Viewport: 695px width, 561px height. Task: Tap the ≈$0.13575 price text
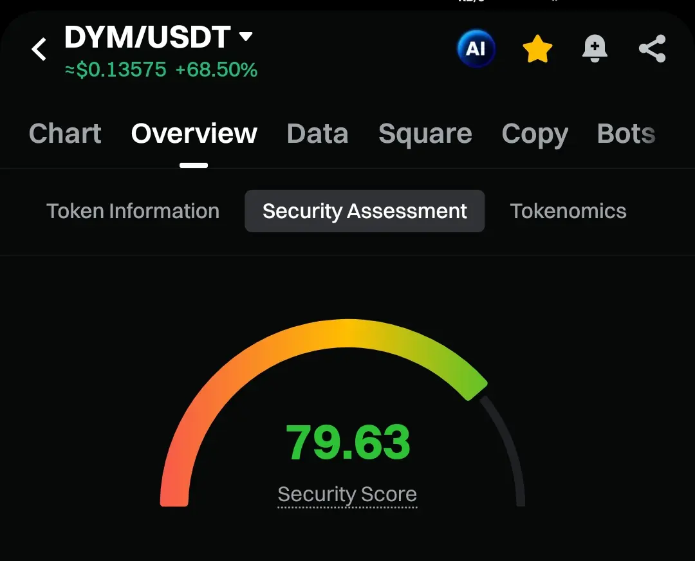click(116, 70)
